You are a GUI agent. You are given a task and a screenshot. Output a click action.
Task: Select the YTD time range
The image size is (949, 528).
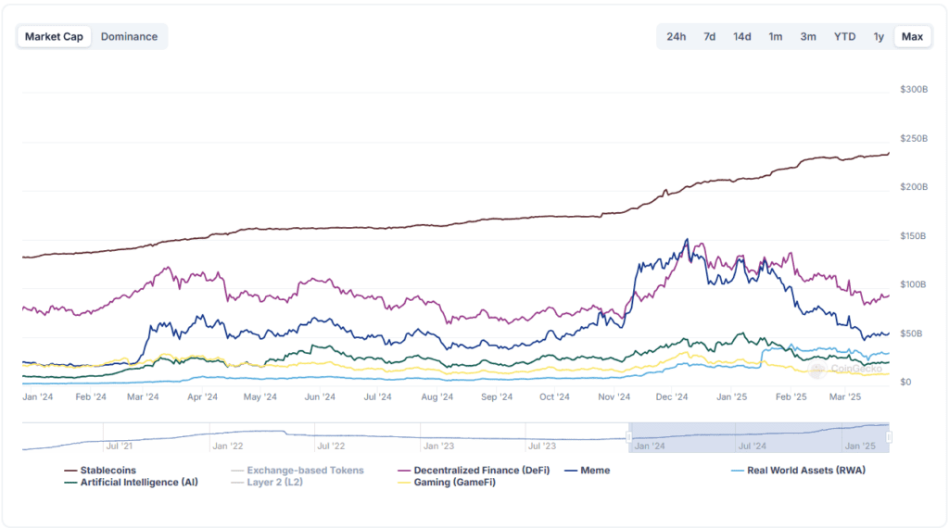(x=844, y=37)
